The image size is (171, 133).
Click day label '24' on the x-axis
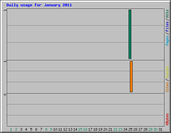point(125,129)
